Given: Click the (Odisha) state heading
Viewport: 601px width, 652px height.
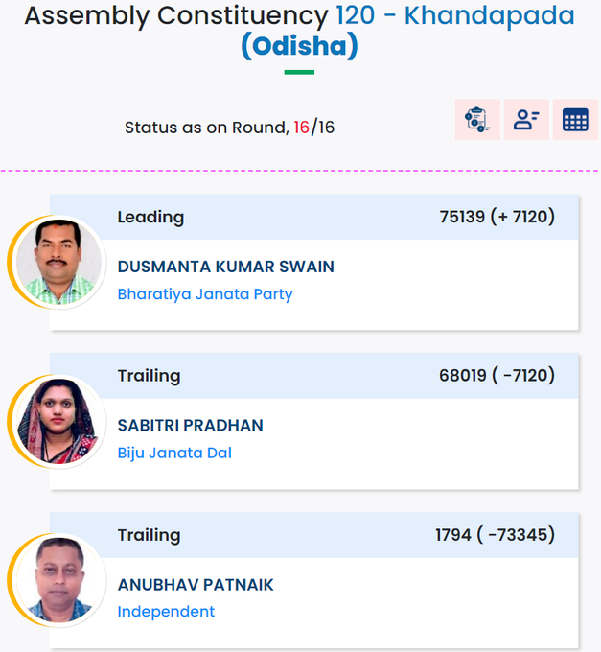Looking at the screenshot, I should [x=299, y=46].
